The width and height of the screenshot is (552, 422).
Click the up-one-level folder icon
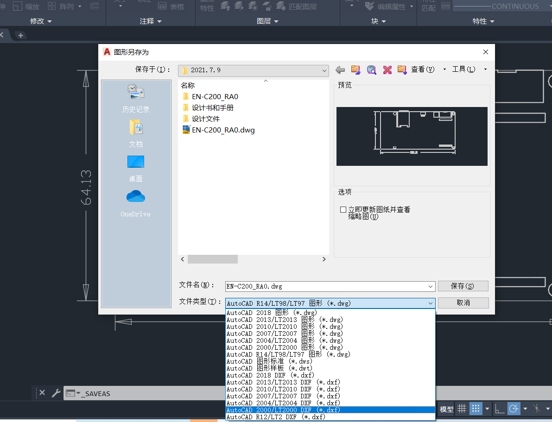coord(355,69)
